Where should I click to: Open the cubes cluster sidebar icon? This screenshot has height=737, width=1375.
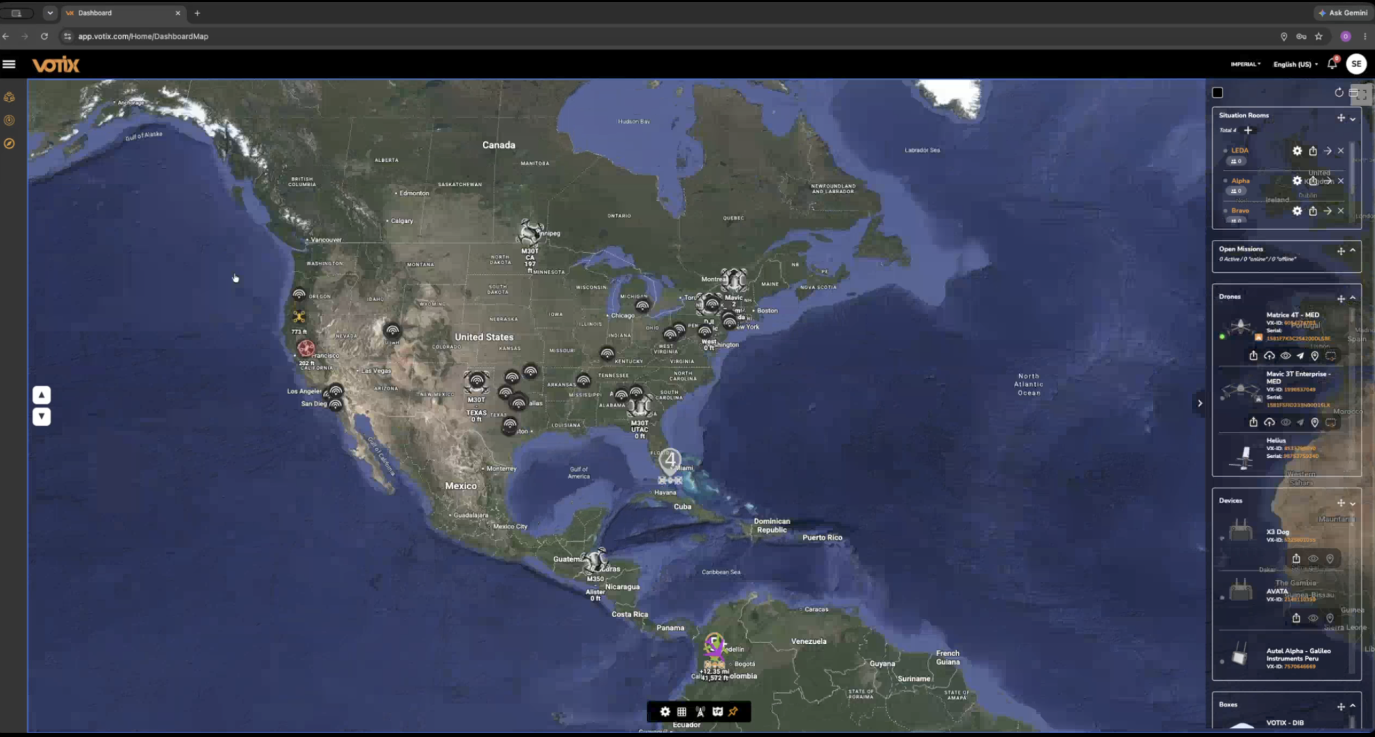[9, 97]
